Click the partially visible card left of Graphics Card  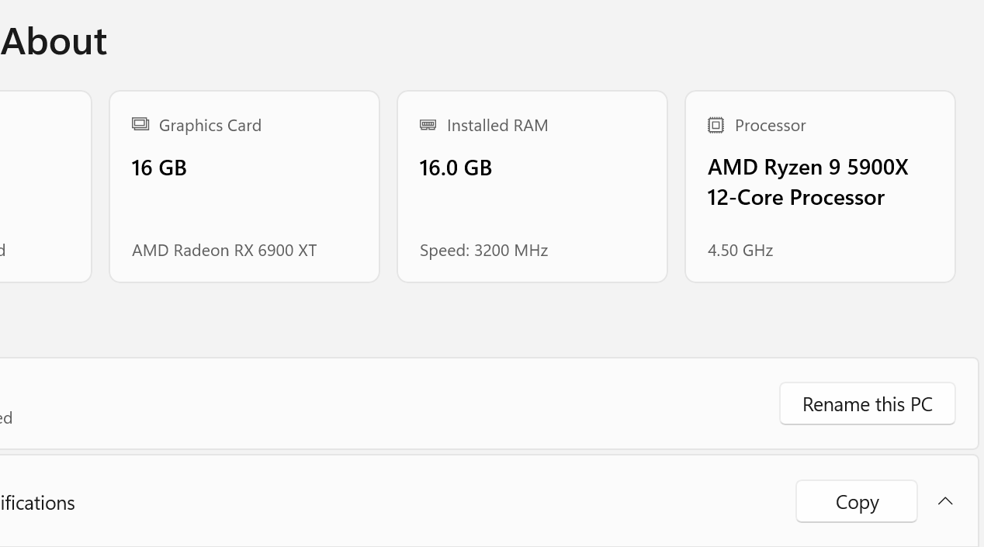point(46,187)
